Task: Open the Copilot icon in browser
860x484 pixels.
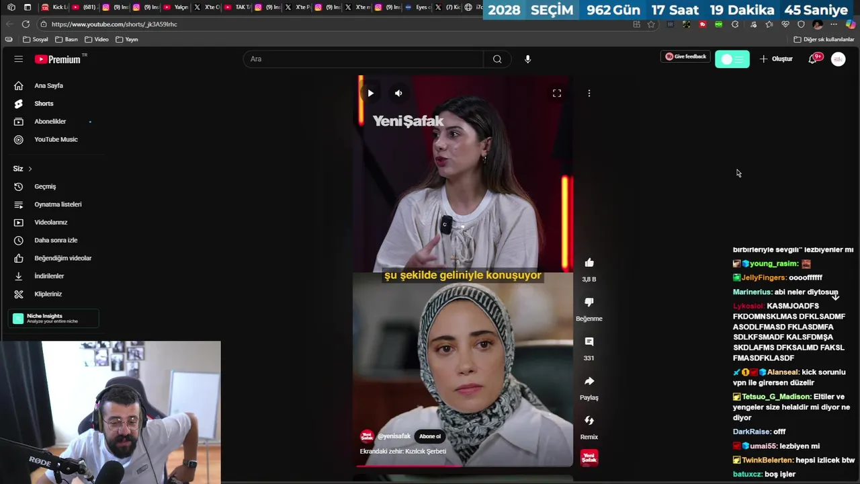Action: pyautogui.click(x=851, y=24)
